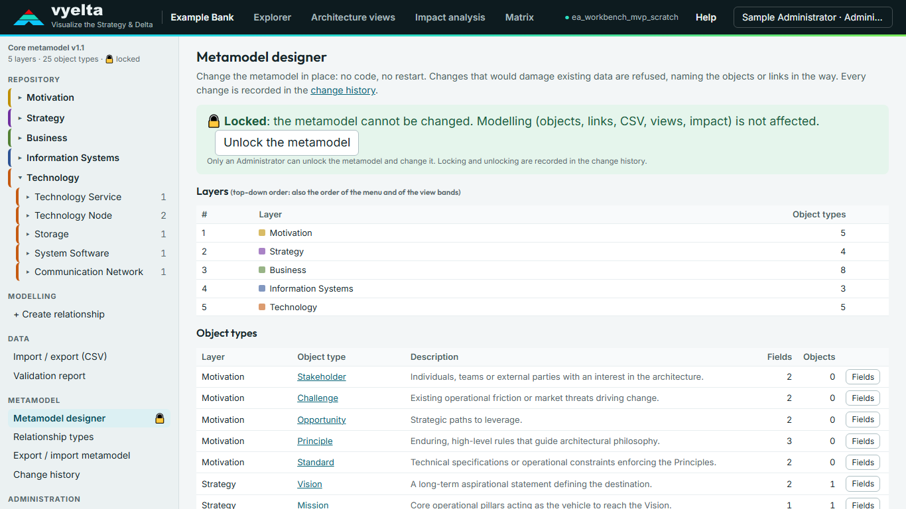Expand the System Software tree item
The height and width of the screenshot is (509, 906).
(x=28, y=253)
